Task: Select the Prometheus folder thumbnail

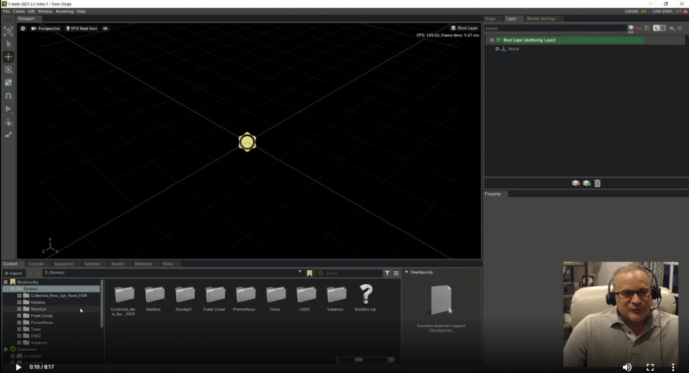Action: (244, 295)
